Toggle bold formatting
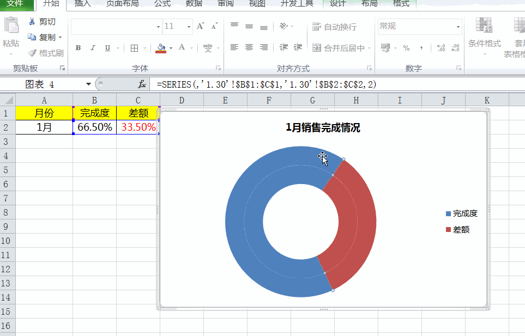The image size is (525, 336). point(78,48)
